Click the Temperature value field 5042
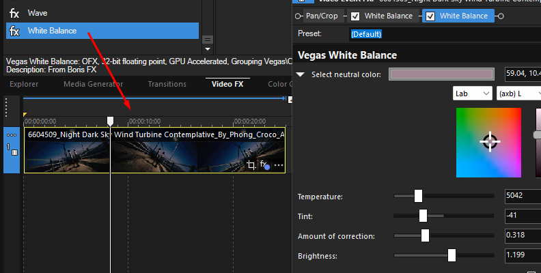The image size is (541, 273). click(523, 196)
